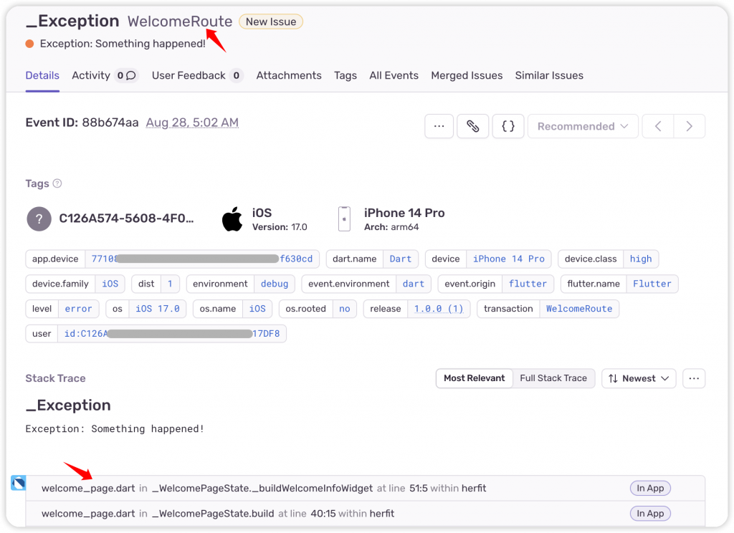Click the event.origin flutter value
This screenshot has width=734, height=533.
[x=528, y=284]
